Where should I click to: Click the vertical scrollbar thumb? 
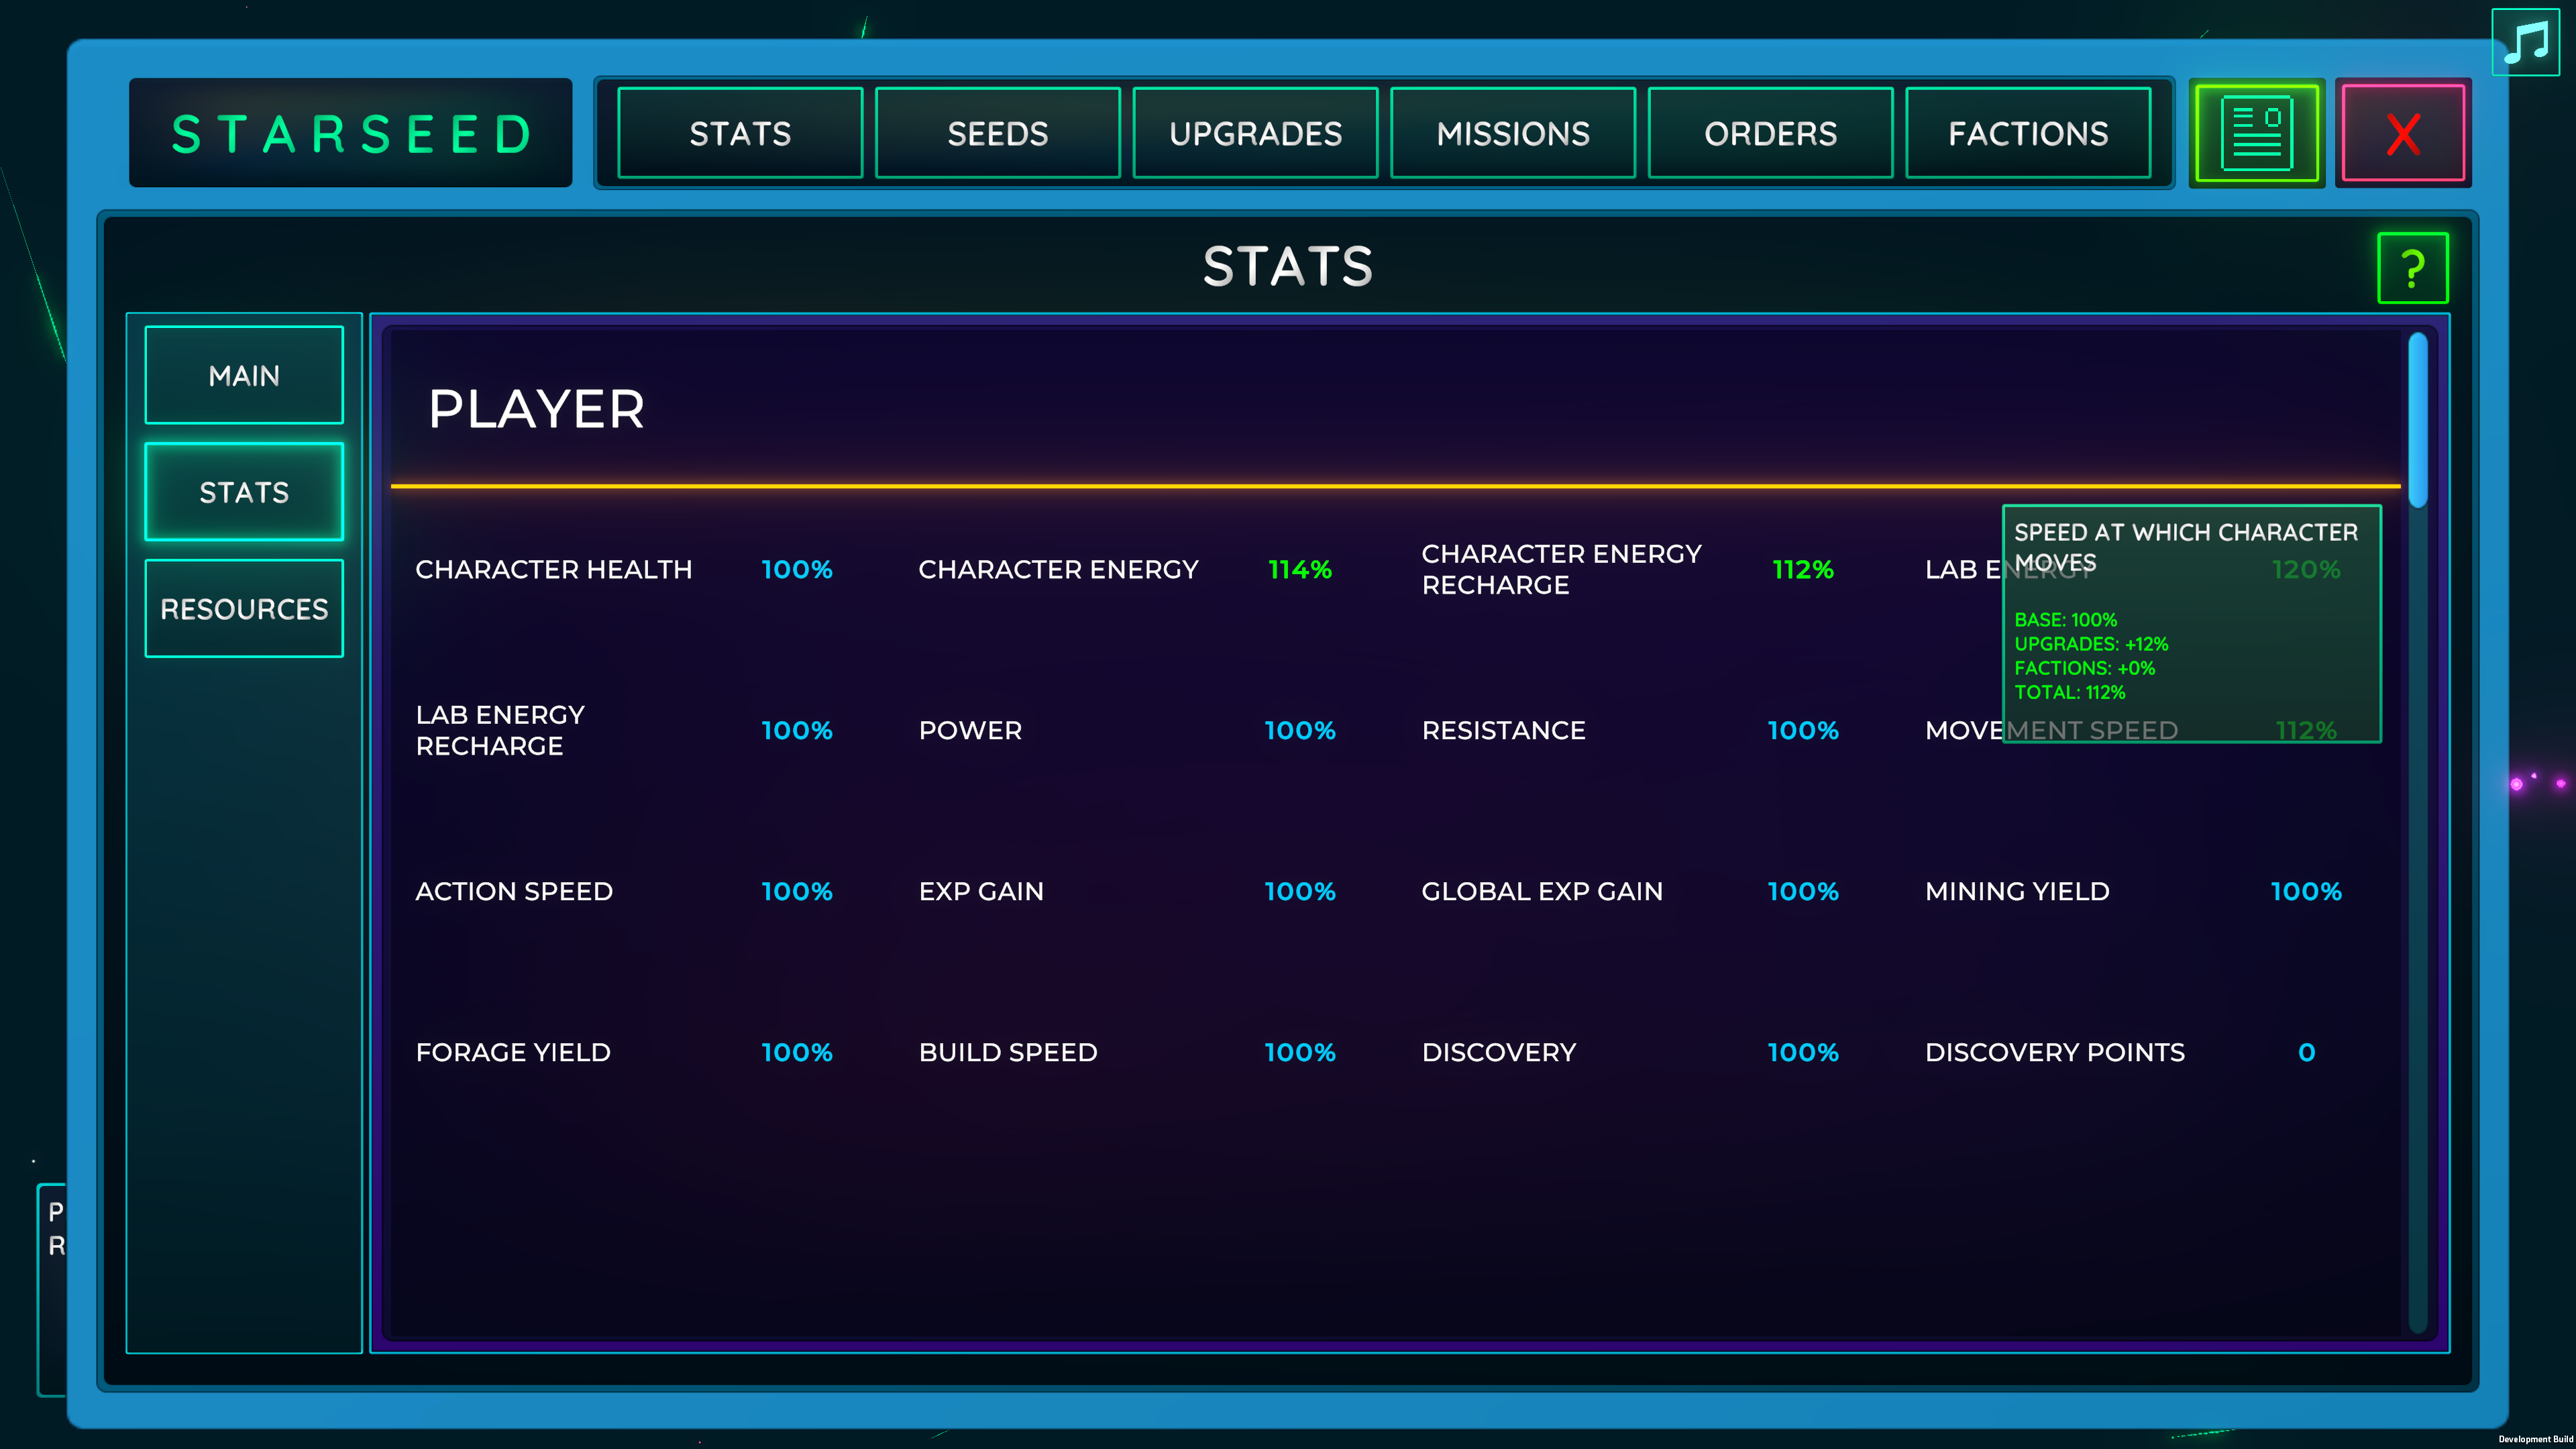2418,420
